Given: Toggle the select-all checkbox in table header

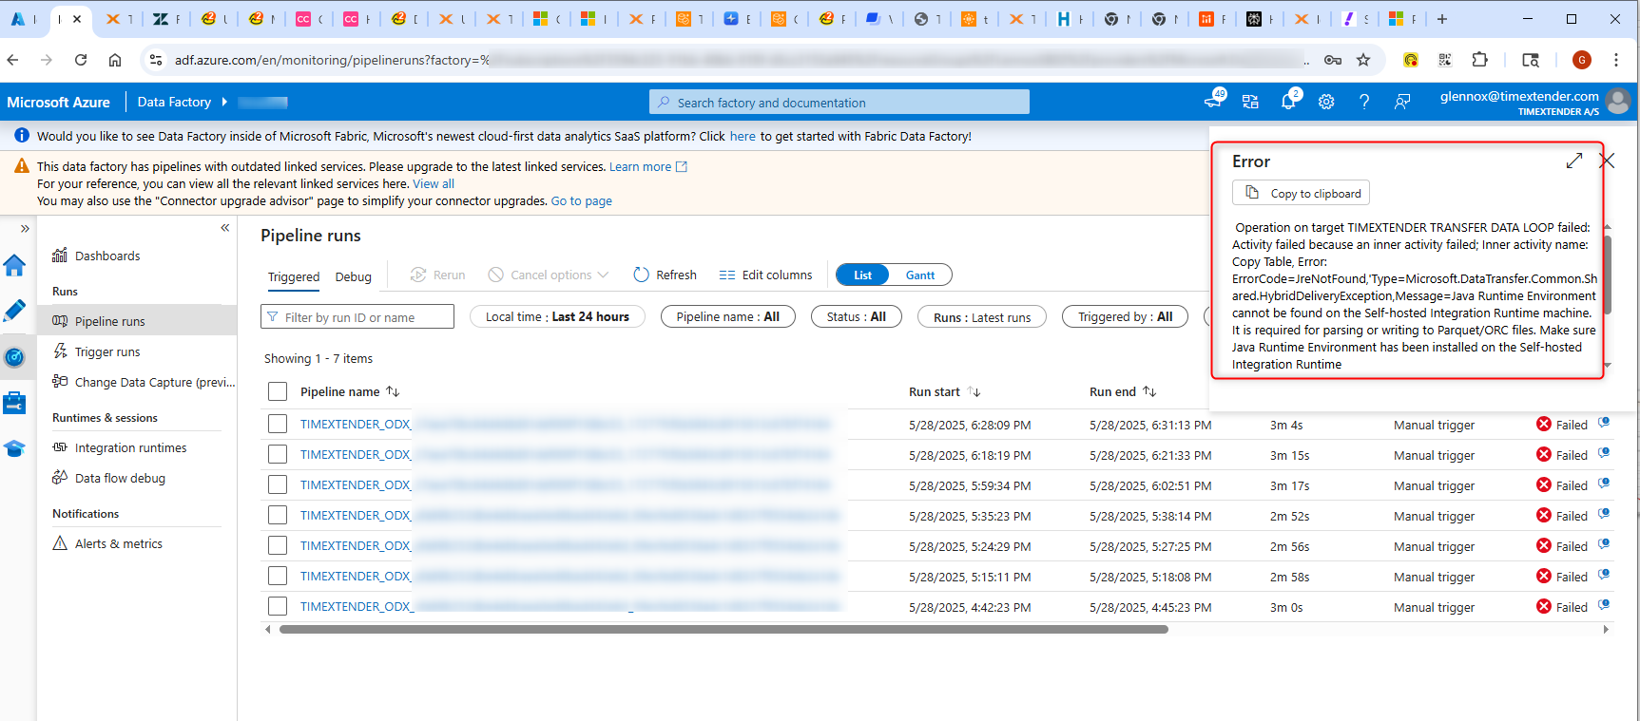Looking at the screenshot, I should click(278, 391).
